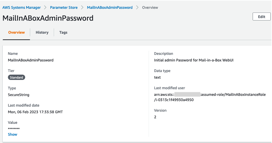Viewport: 272px width, 143px height.
Task: Open the Tags tab
Action: click(63, 33)
